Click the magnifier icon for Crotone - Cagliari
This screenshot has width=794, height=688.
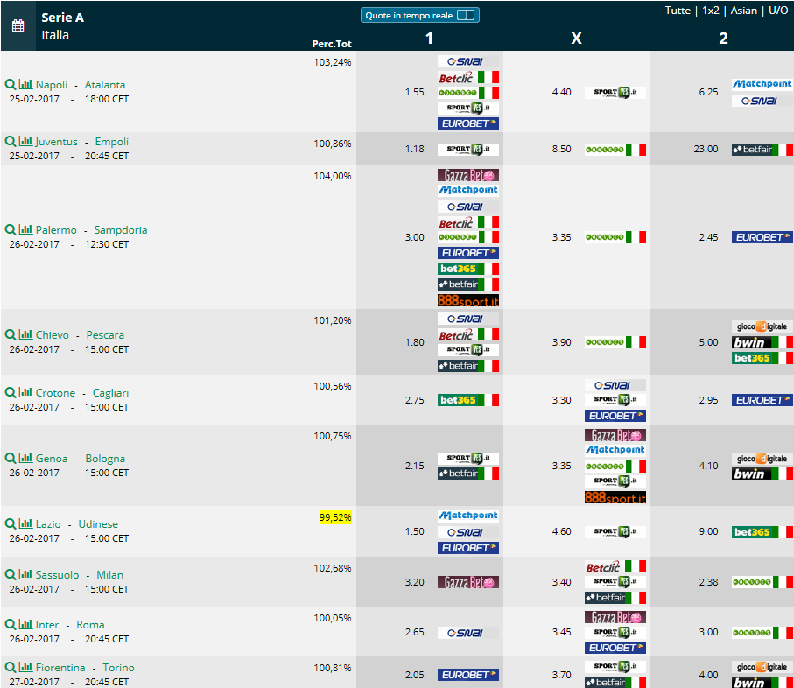click(x=11, y=392)
